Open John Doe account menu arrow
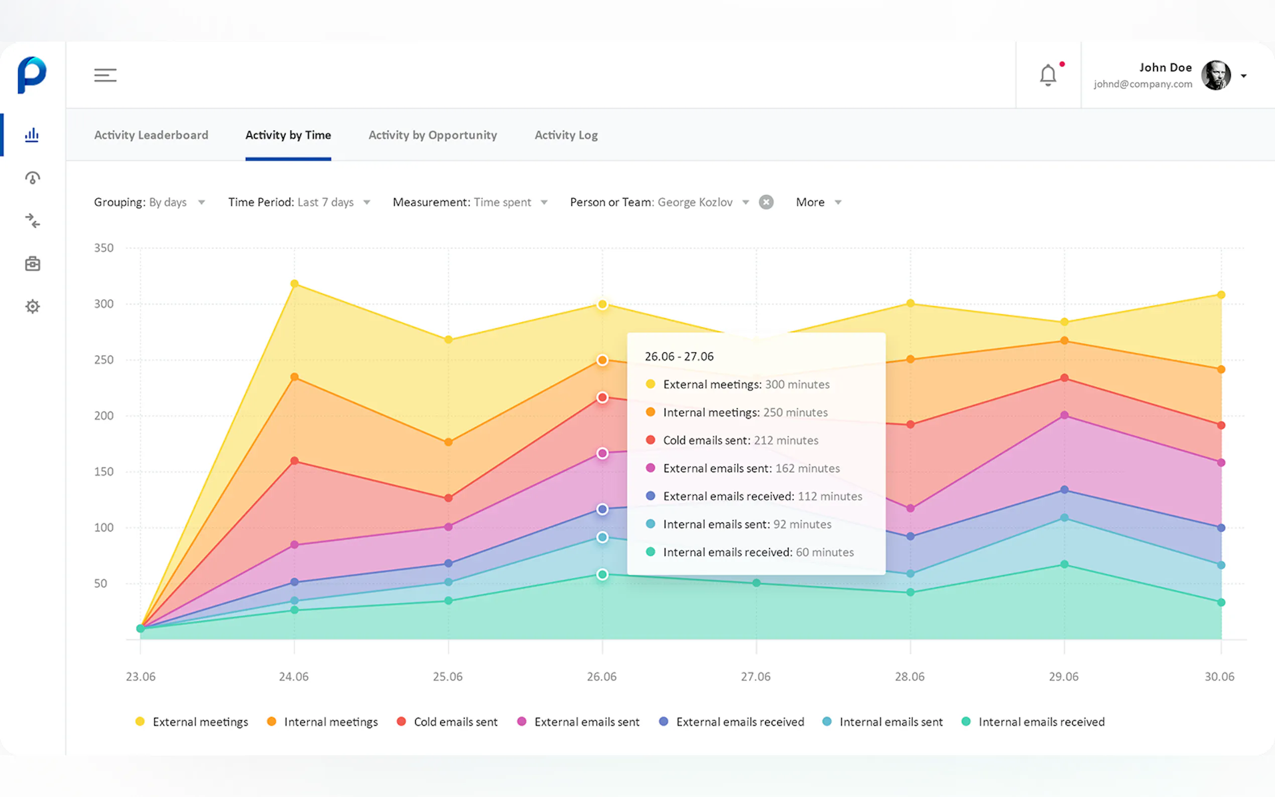Viewport: 1275px width, 797px height. click(1244, 76)
